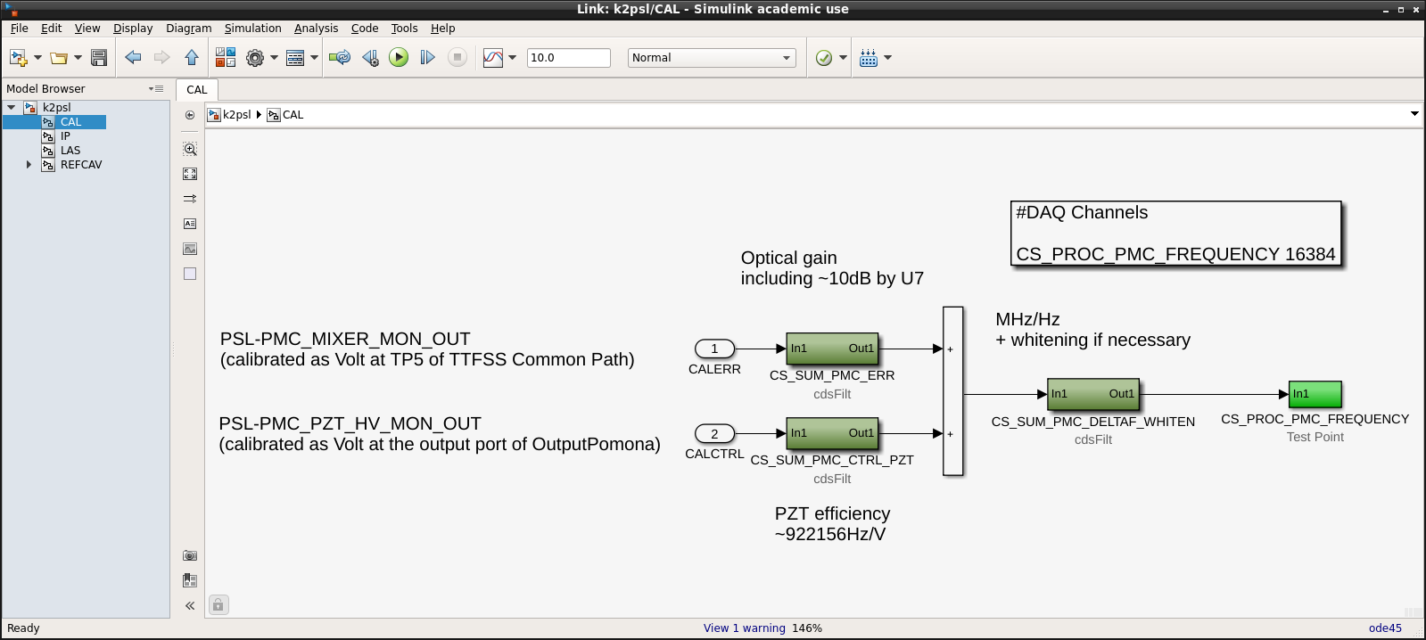Go up to parent with up arrow
Image resolution: width=1426 pixels, height=640 pixels.
[192, 58]
